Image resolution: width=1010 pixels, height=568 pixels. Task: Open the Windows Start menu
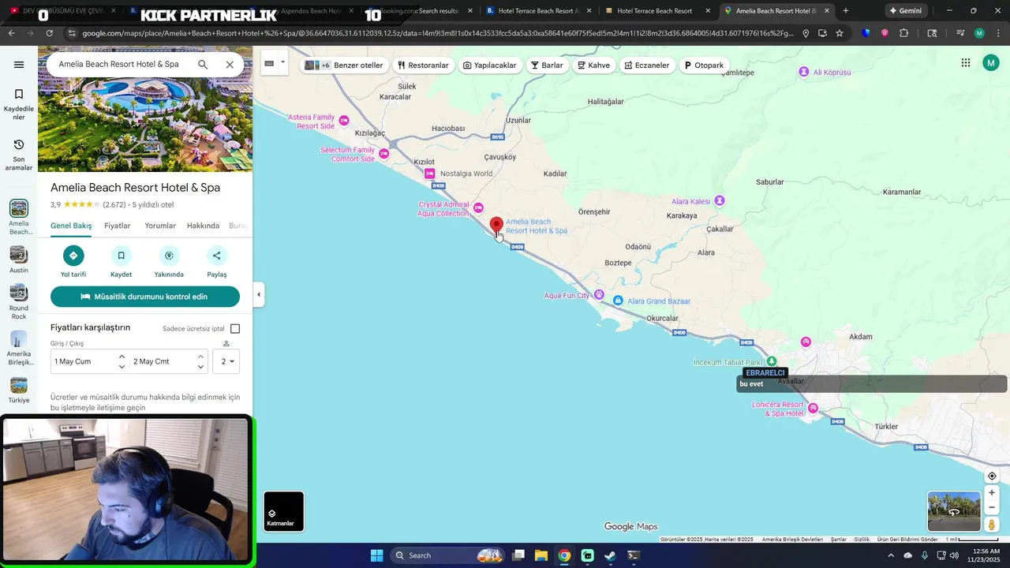click(x=376, y=555)
